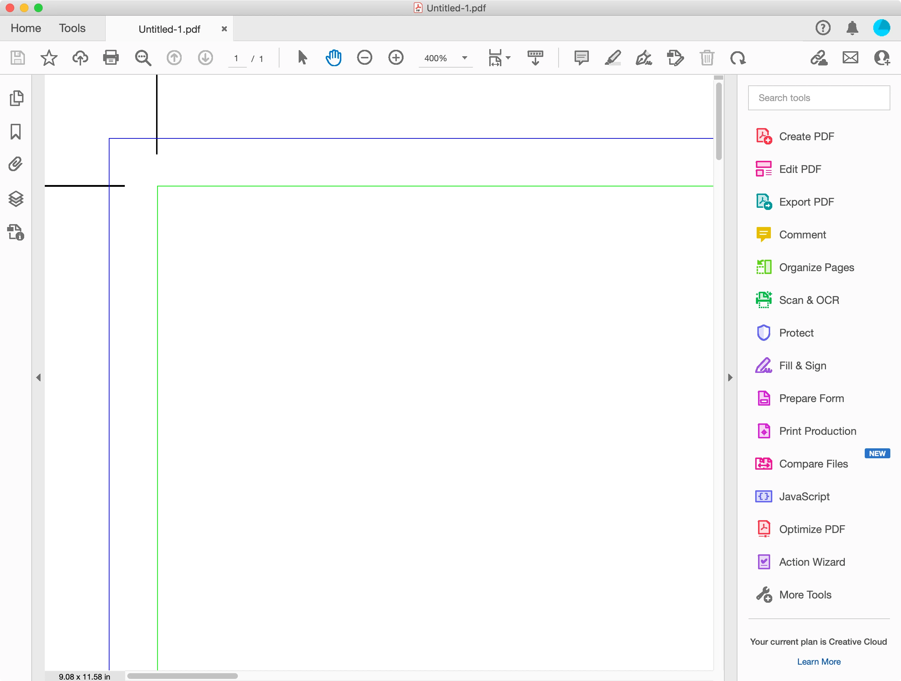Click the Send file by email icon
The height and width of the screenshot is (681, 901).
pos(850,58)
